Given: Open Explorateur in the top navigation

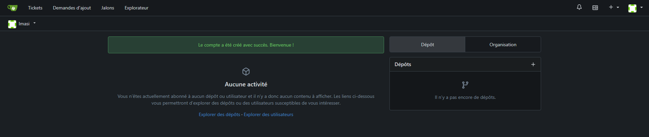Looking at the screenshot, I should [x=136, y=8].
